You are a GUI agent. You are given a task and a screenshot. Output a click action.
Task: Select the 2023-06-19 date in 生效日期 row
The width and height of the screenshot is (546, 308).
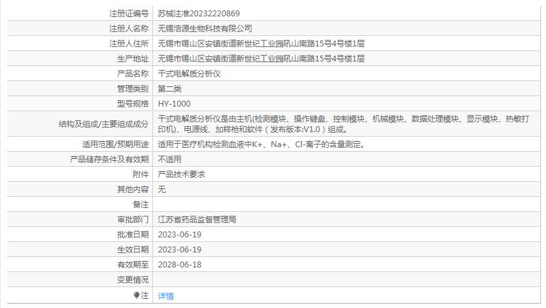click(180, 249)
